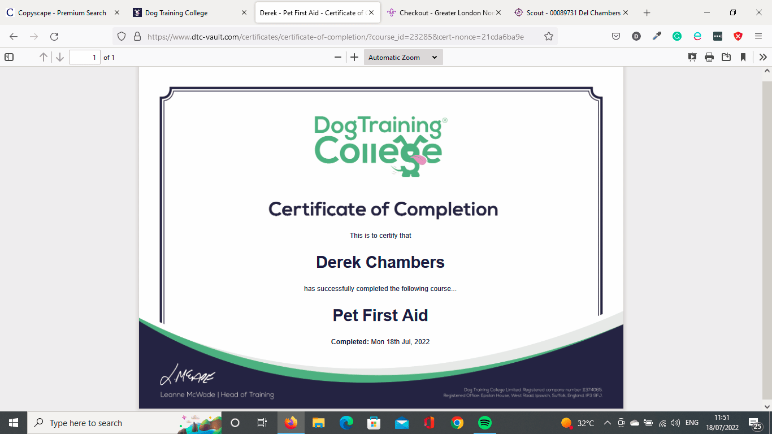Open Task View on taskbar

262,423
